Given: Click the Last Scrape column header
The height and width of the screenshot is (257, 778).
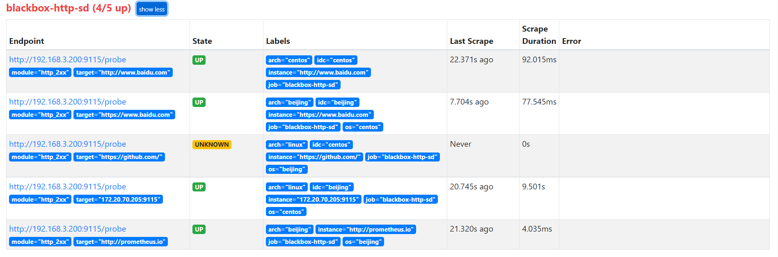Looking at the screenshot, I should [471, 41].
